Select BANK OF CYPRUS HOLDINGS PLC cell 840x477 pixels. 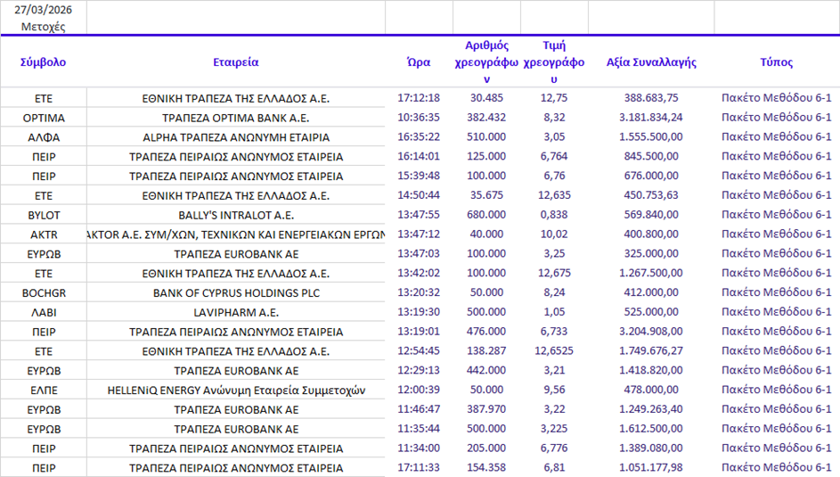236,292
